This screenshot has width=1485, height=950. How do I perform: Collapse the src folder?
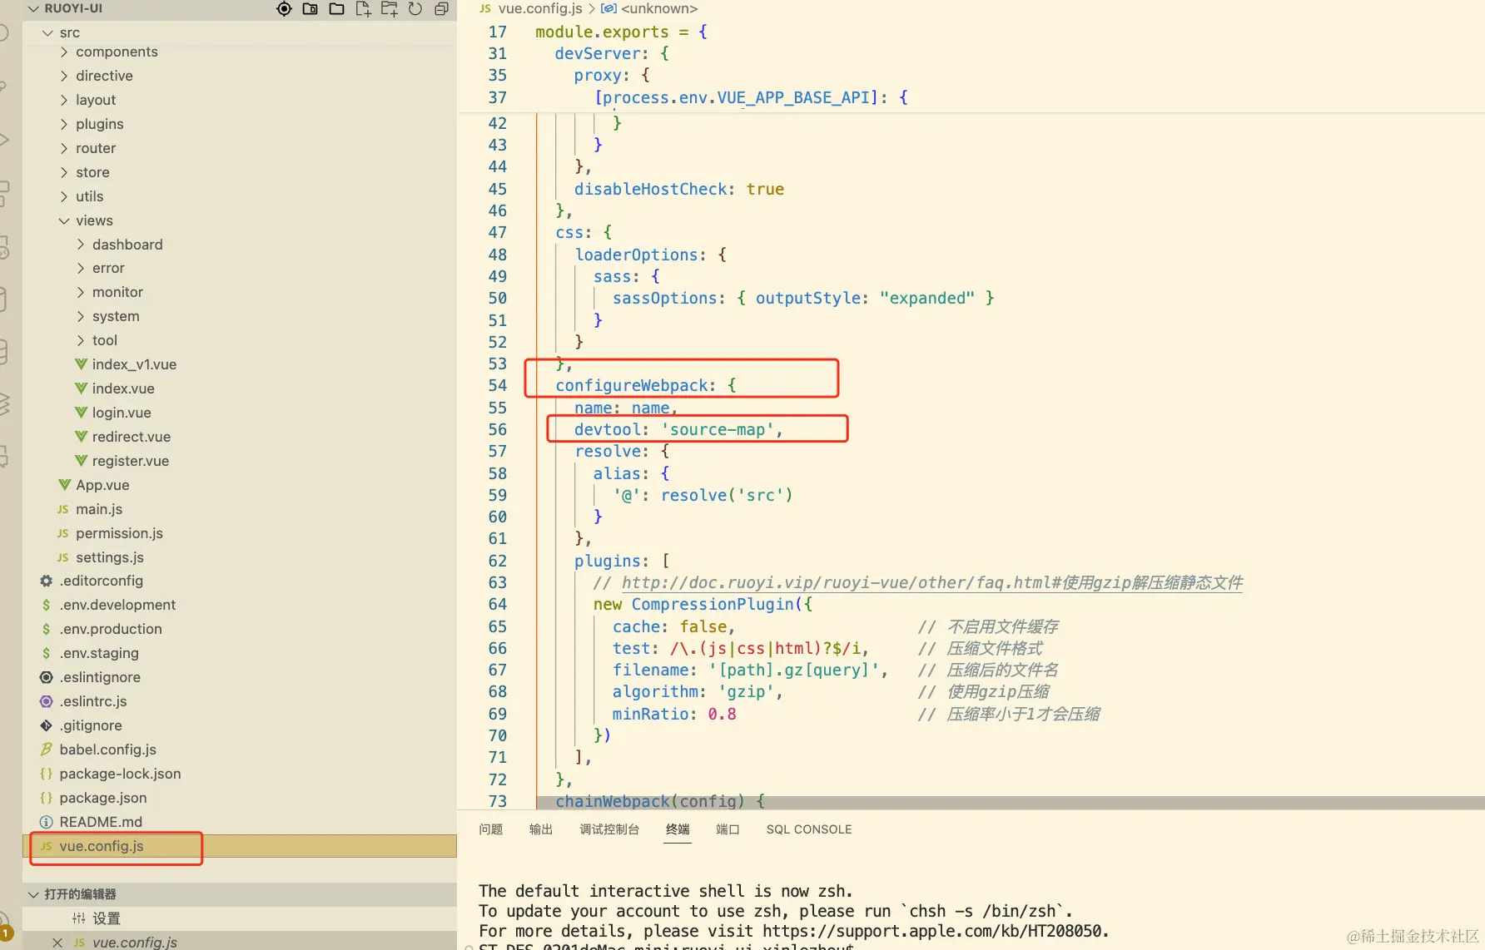pyautogui.click(x=48, y=32)
